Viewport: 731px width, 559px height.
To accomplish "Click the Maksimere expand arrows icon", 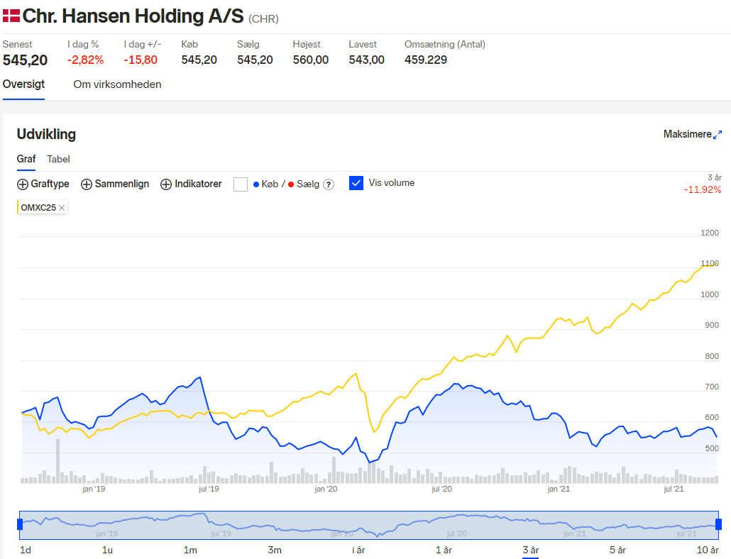I will click(x=718, y=135).
